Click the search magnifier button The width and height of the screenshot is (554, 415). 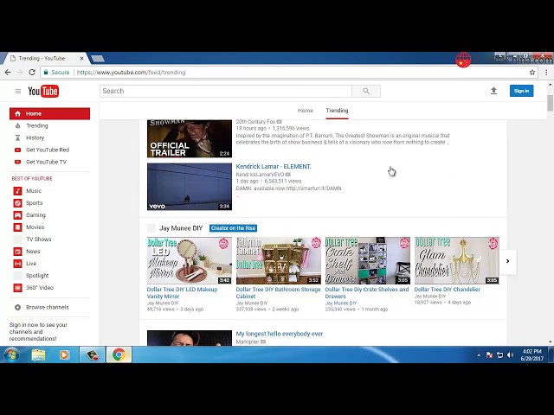click(x=366, y=91)
